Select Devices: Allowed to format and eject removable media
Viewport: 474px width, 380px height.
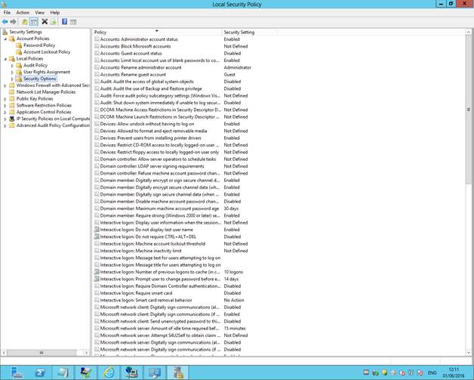pyautogui.click(x=153, y=131)
